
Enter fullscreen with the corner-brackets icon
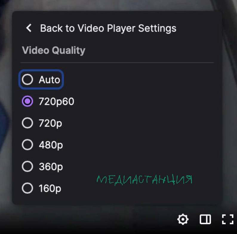pos(228,219)
